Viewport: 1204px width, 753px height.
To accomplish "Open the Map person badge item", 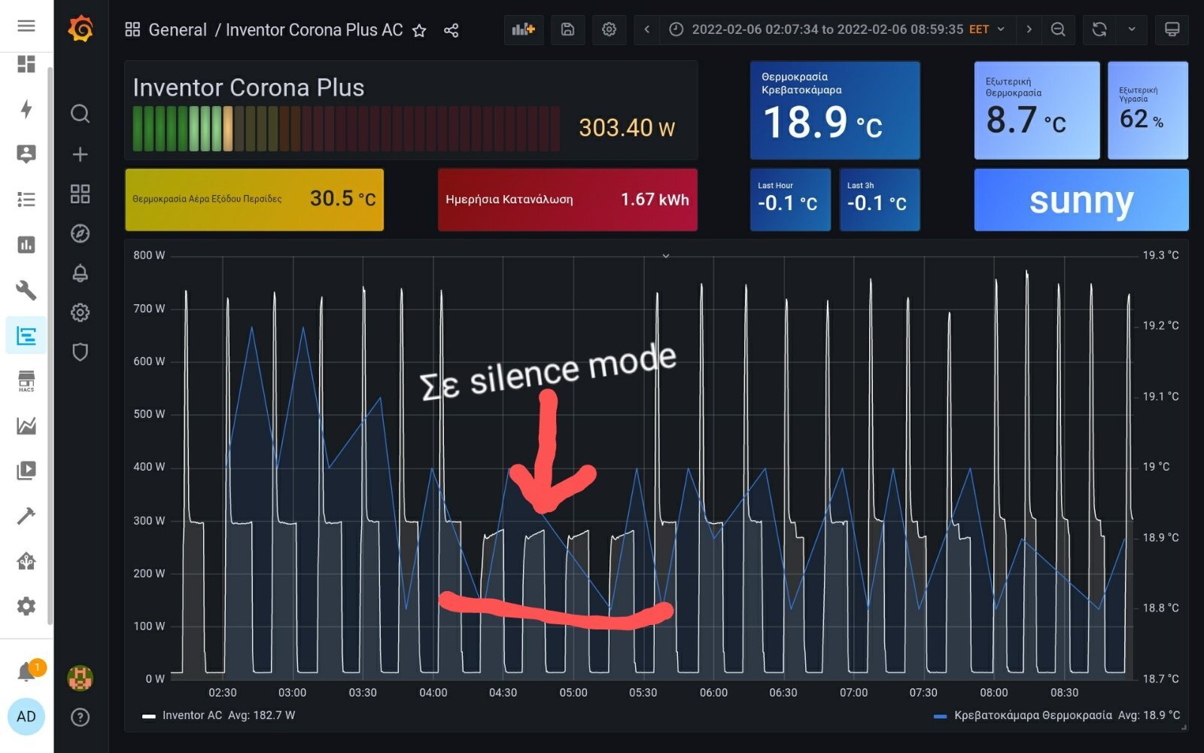I will point(26,154).
